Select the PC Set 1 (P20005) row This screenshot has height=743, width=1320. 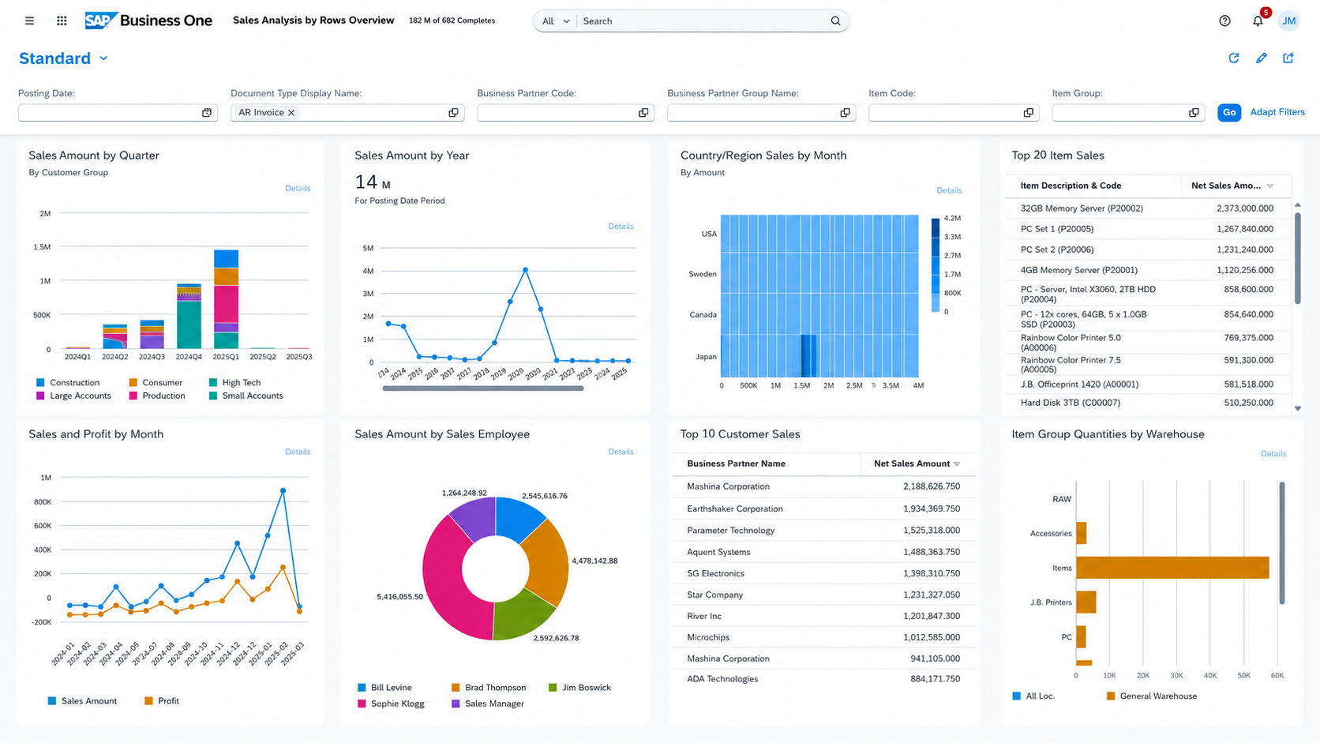tap(1149, 229)
